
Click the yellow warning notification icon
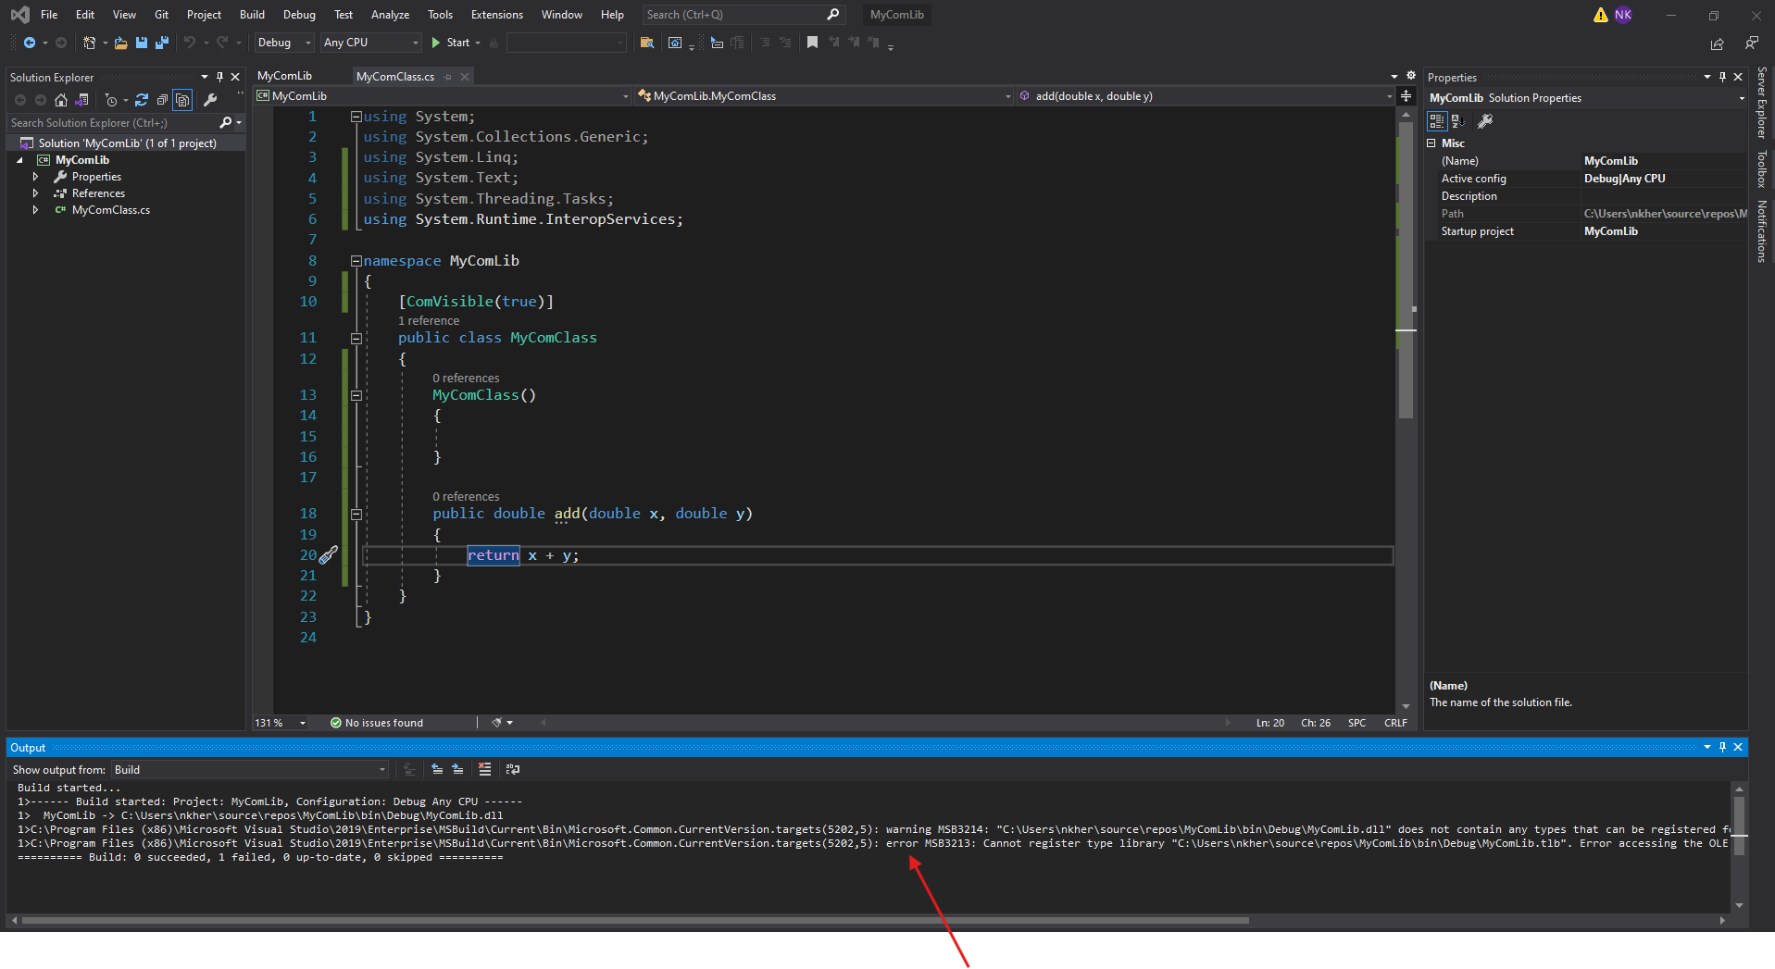[1600, 15]
